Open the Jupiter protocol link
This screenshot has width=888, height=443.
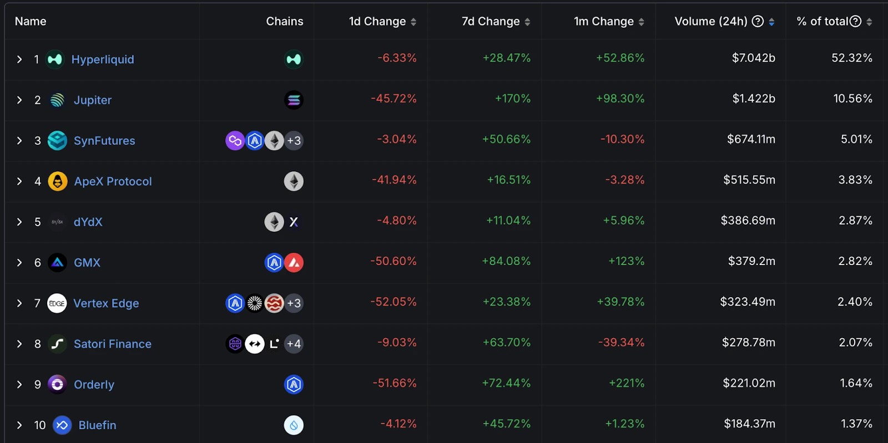[93, 100]
